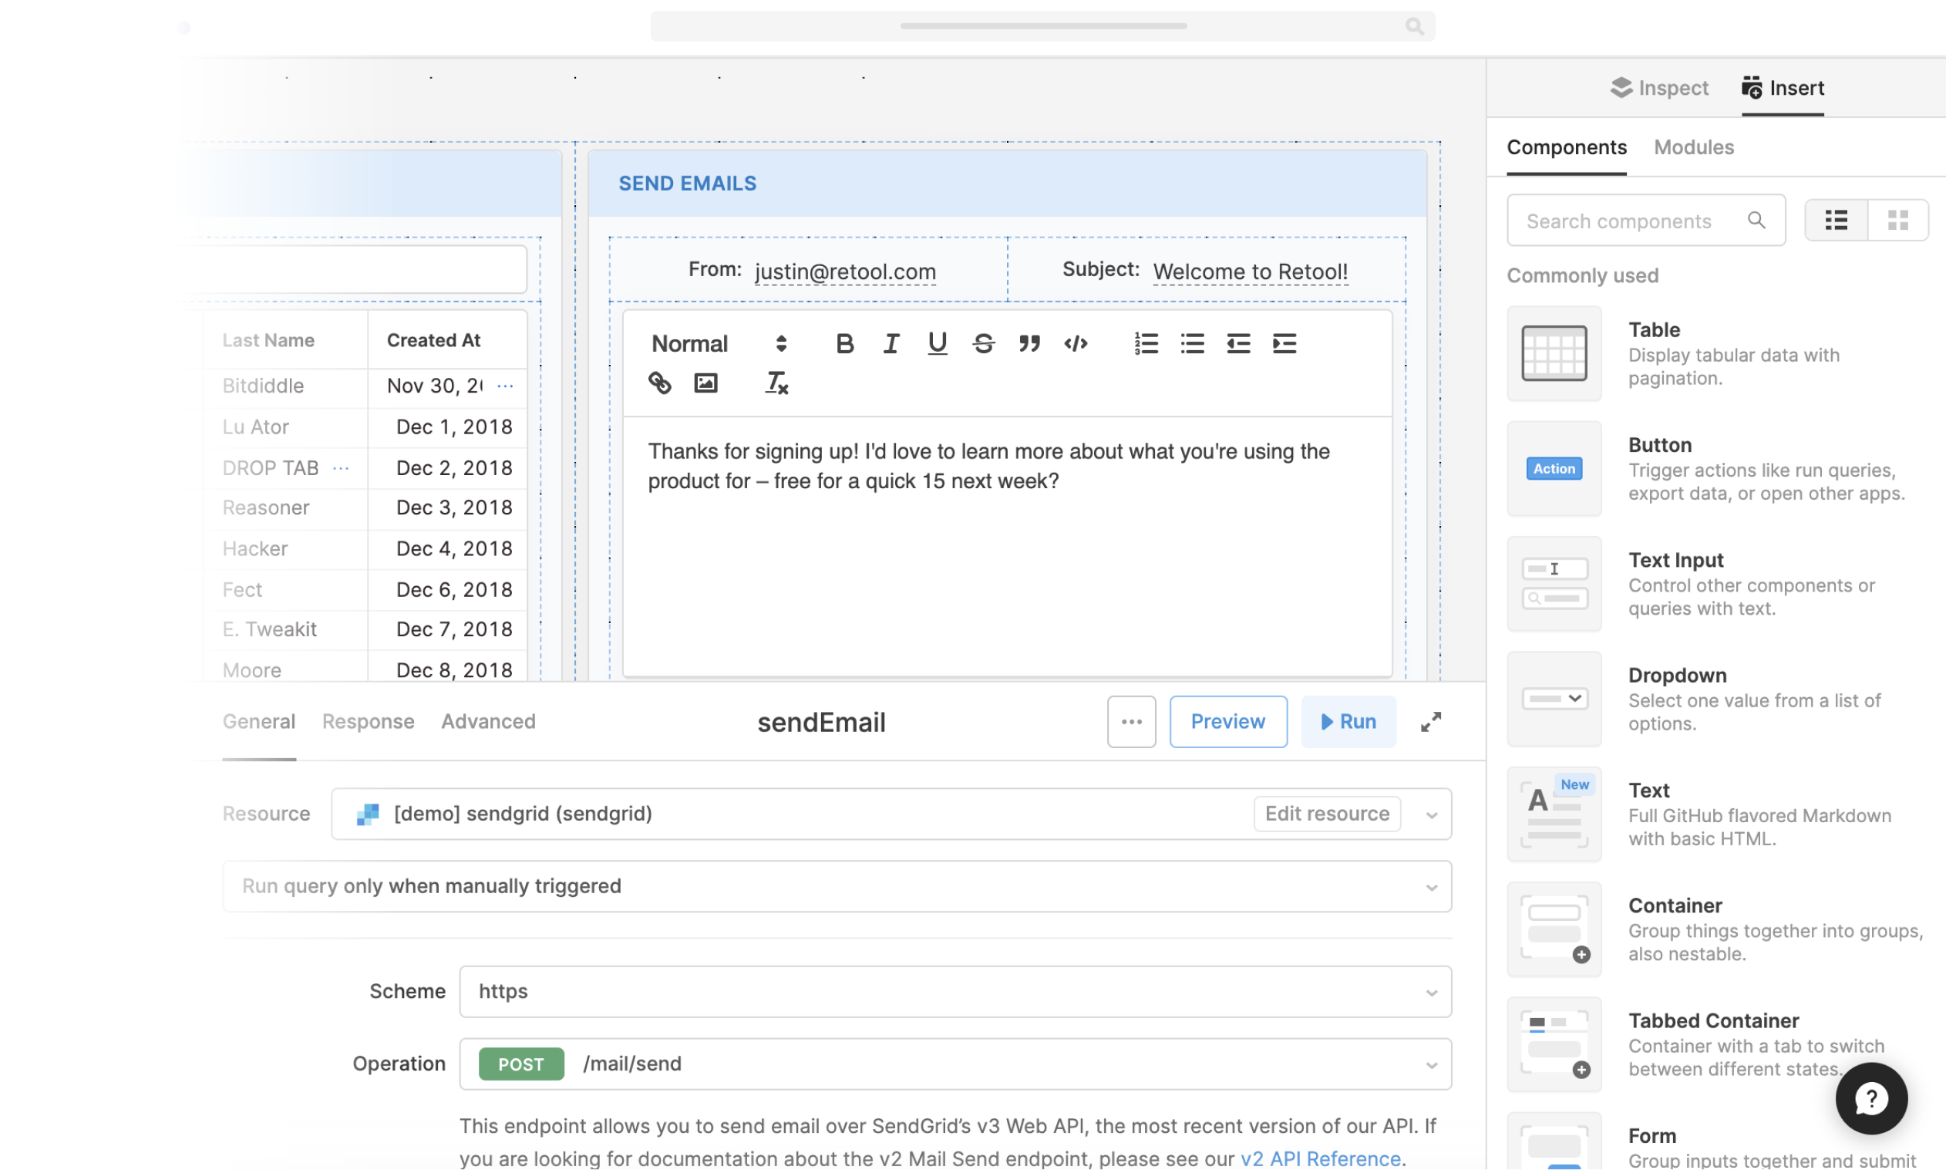1946x1170 pixels.
Task: Select the Dec 7, 2018 cell
Action: (454, 629)
